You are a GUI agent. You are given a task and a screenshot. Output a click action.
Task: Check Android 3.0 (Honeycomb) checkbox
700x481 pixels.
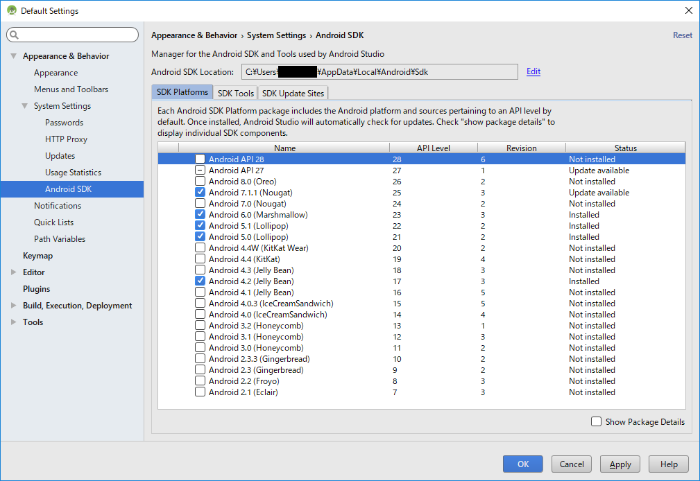pos(200,347)
